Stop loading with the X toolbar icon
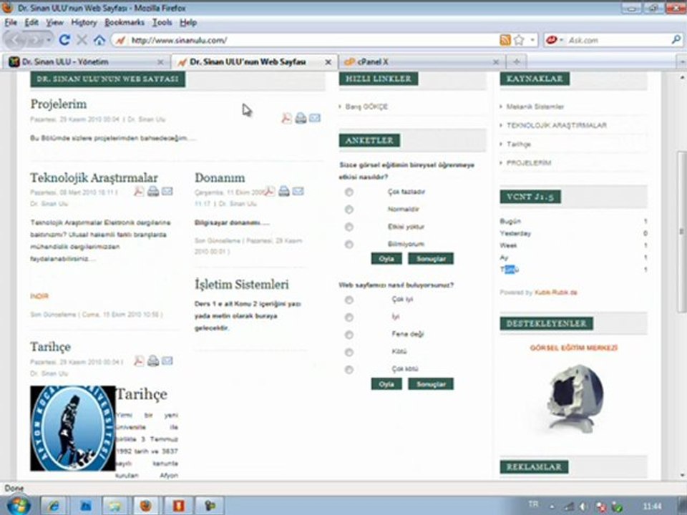Screen dimensions: 687x515 [82, 40]
